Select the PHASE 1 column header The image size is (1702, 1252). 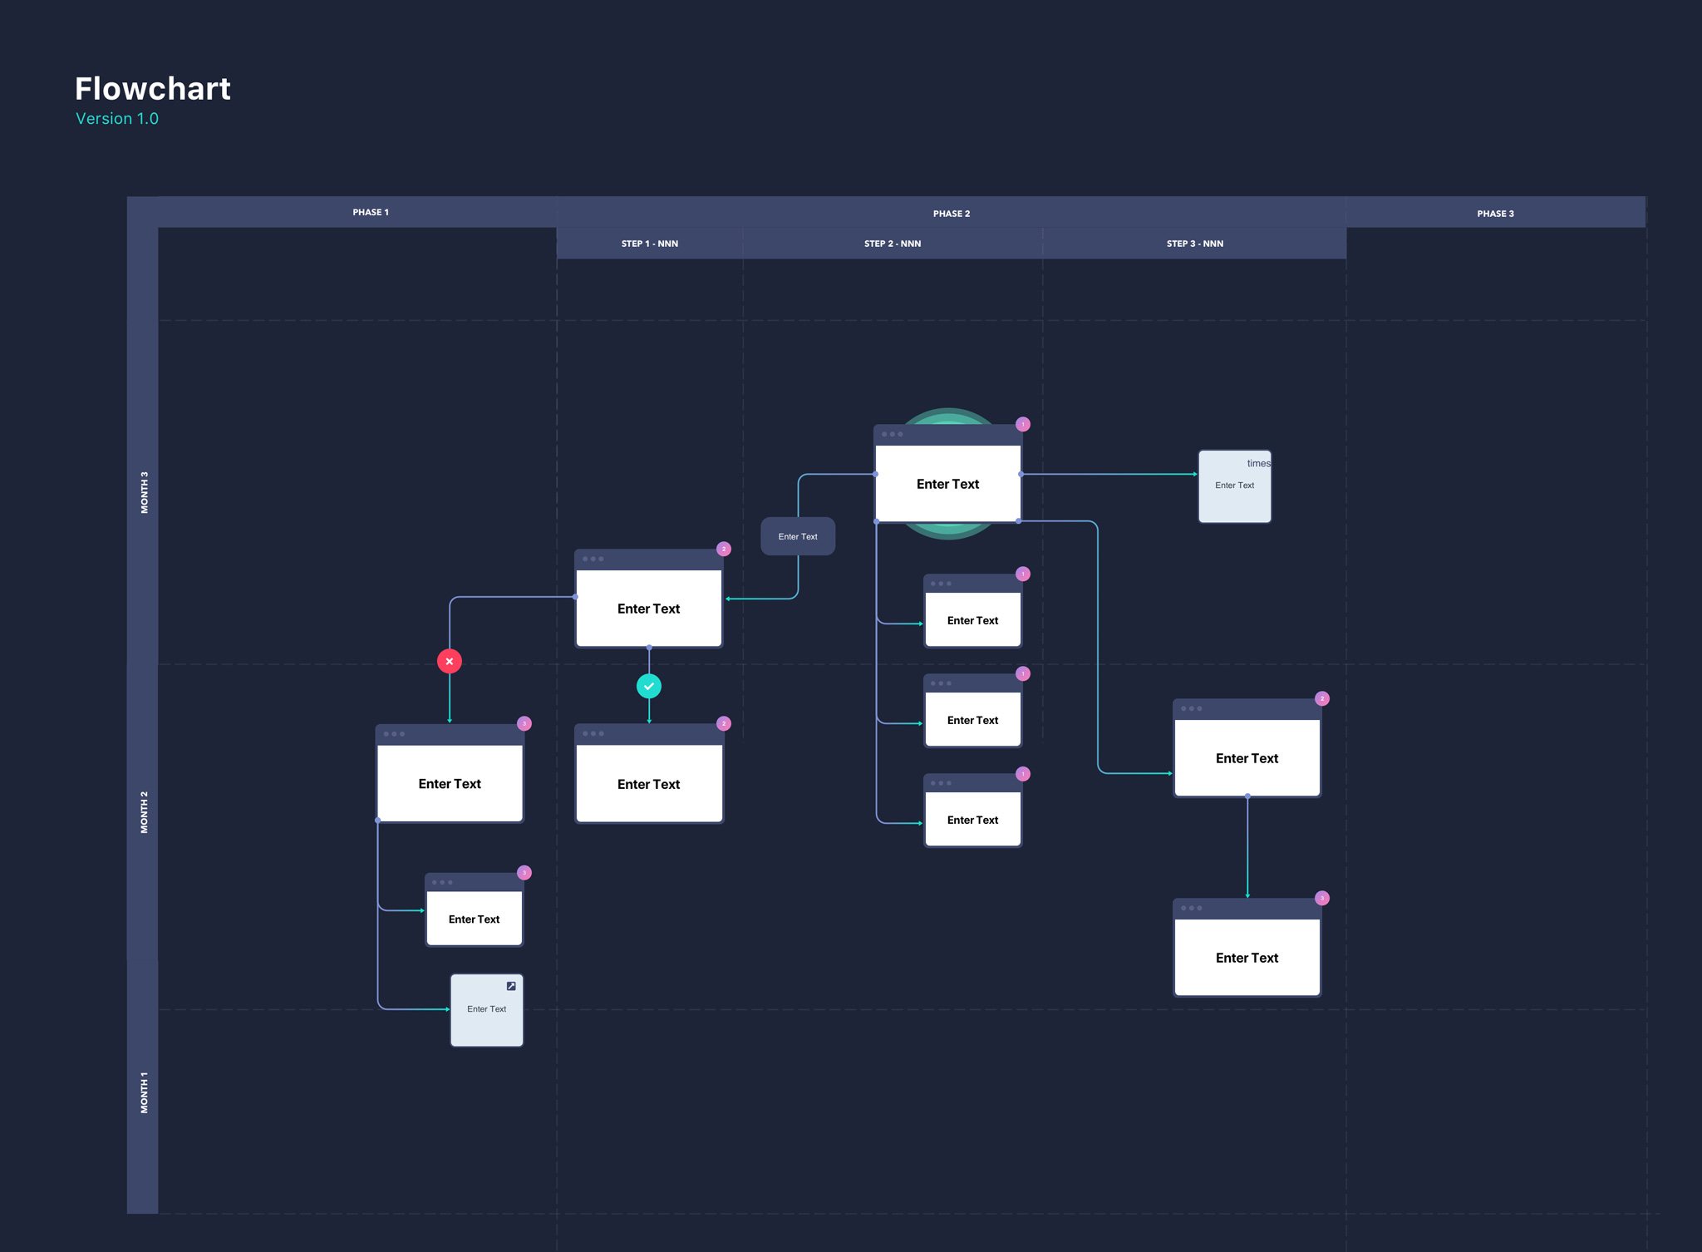pos(371,212)
